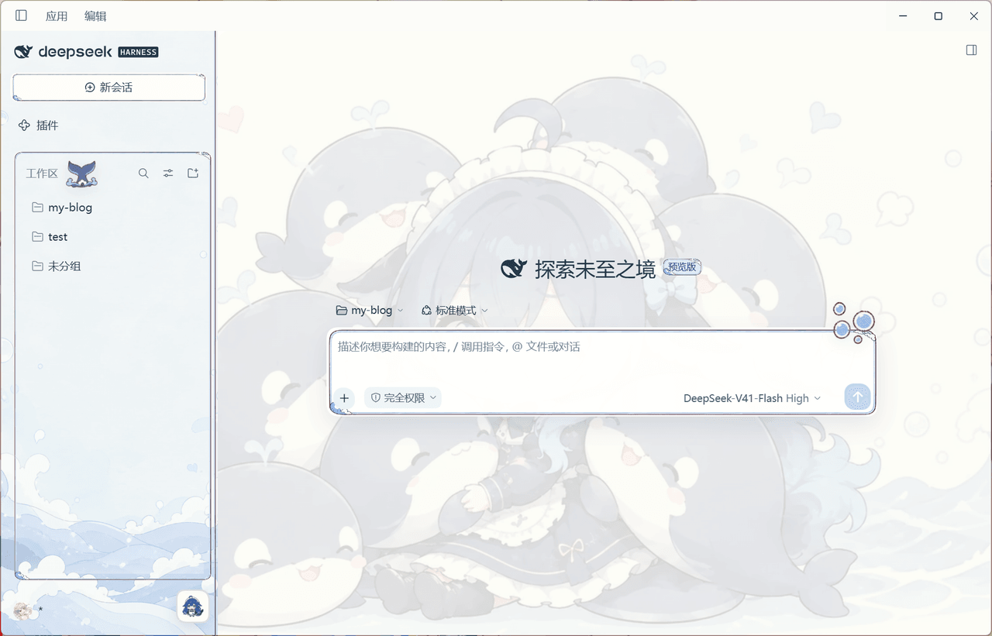Expand the my-blog project selector
Viewport: 992px width, 636px height.
point(370,311)
